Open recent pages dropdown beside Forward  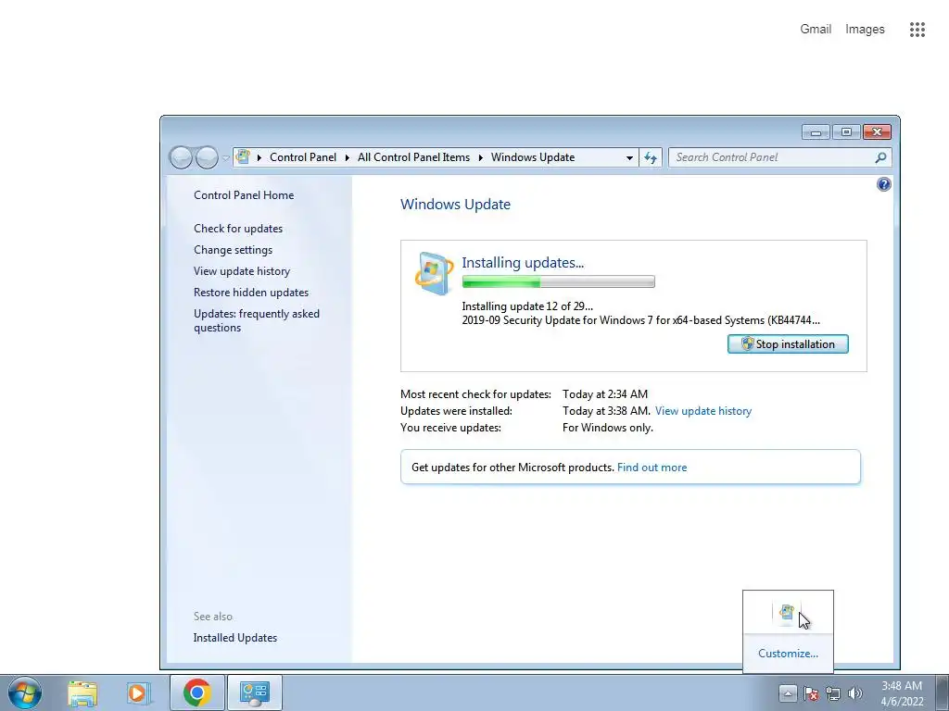(226, 157)
